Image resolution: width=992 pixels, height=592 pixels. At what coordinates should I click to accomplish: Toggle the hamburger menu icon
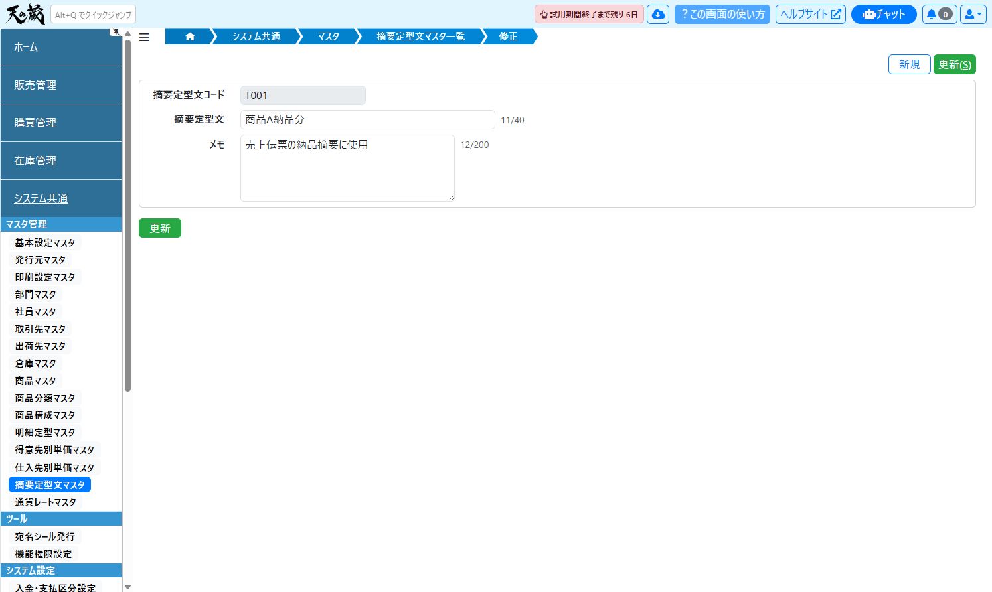pyautogui.click(x=144, y=37)
